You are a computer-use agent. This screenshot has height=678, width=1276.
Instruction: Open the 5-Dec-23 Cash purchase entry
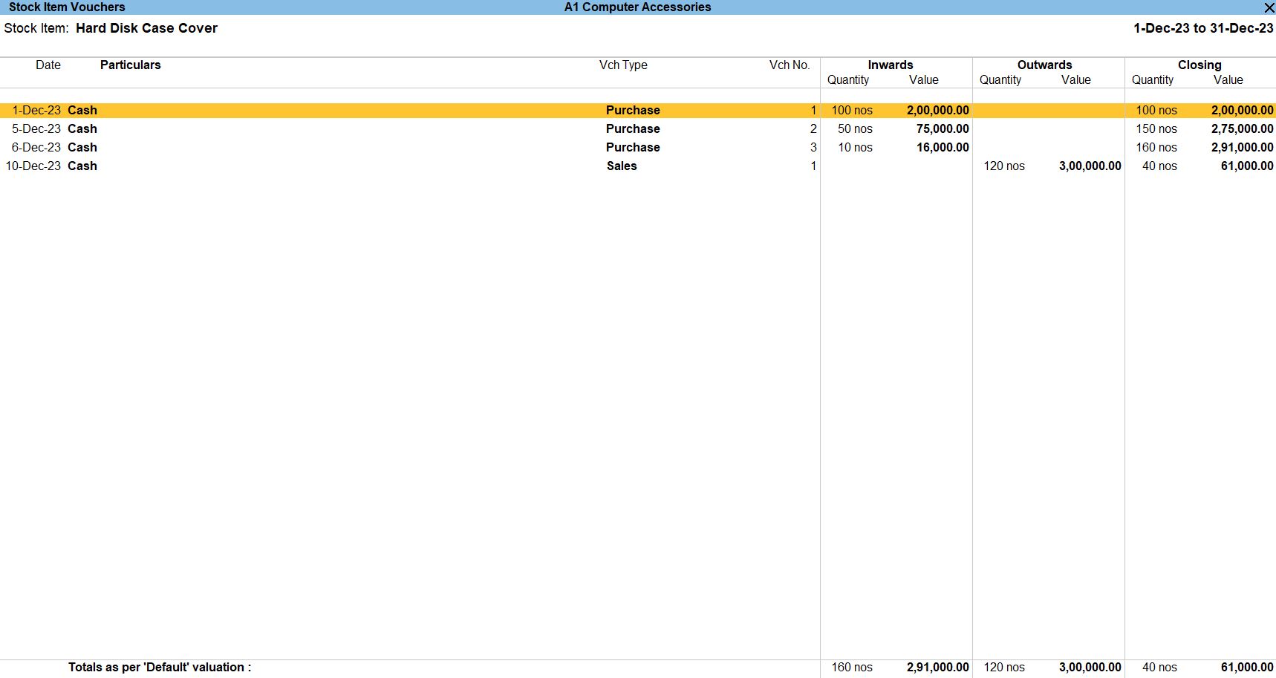pos(82,128)
